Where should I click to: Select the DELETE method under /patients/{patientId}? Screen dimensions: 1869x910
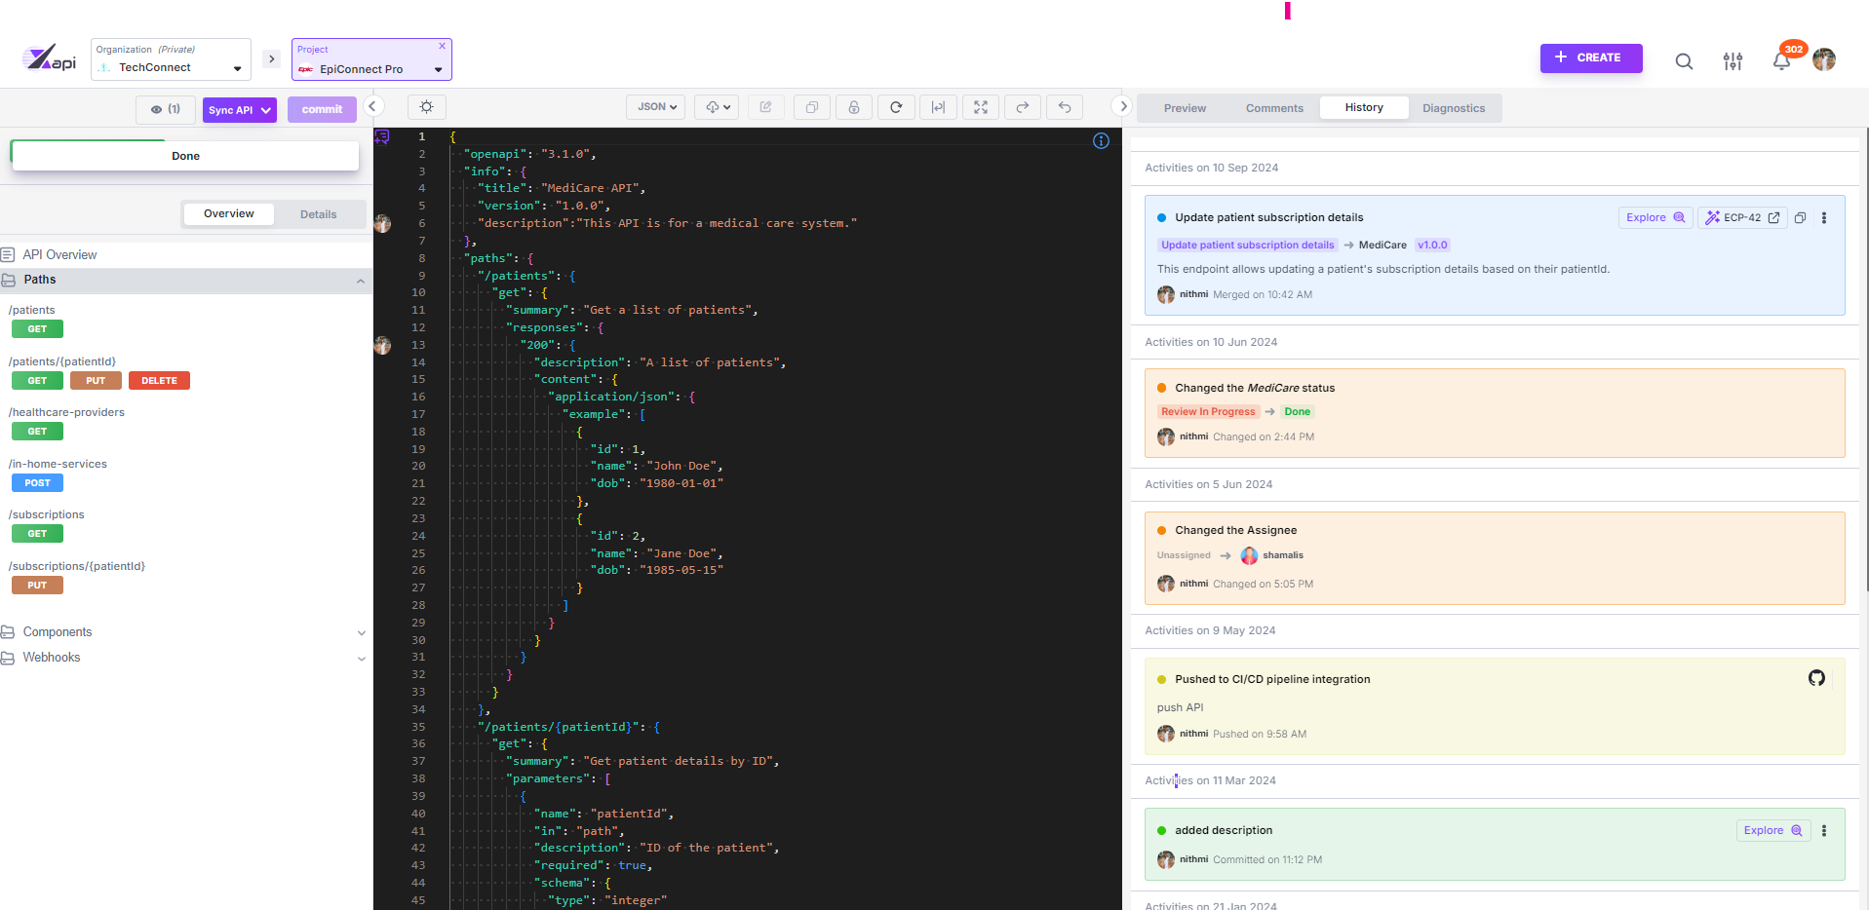pos(159,381)
